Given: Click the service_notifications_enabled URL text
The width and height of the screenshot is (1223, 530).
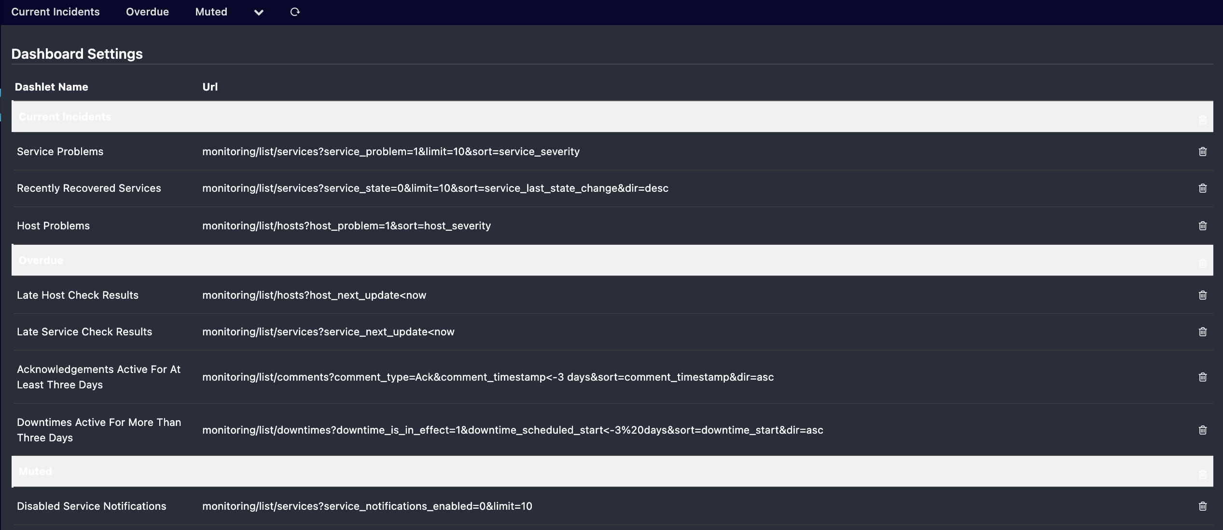Looking at the screenshot, I should click(367, 506).
